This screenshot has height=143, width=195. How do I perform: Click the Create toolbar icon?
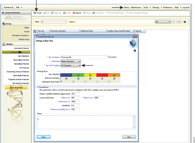point(35,13)
